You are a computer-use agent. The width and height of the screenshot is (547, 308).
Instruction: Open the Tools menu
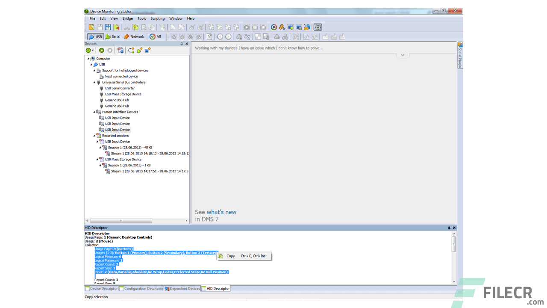point(141,18)
